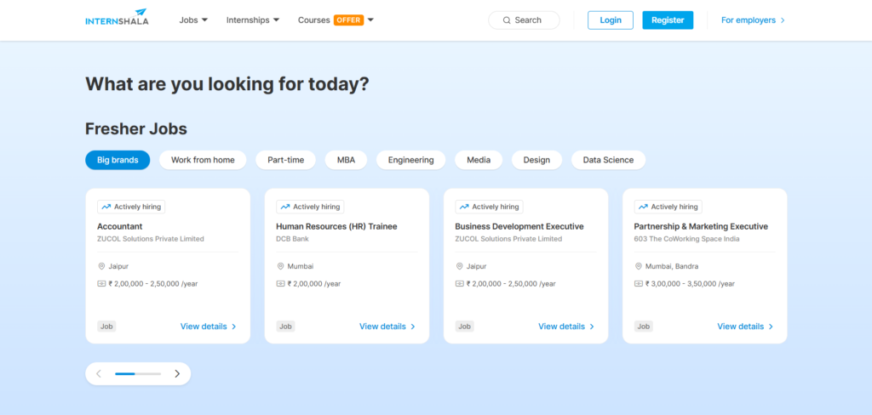The width and height of the screenshot is (872, 415).
Task: Click ZUCOL Solutions under Accountant
Action: click(x=151, y=239)
